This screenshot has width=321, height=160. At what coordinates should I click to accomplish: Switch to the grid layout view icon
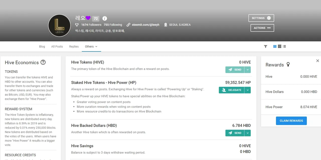click(280, 46)
